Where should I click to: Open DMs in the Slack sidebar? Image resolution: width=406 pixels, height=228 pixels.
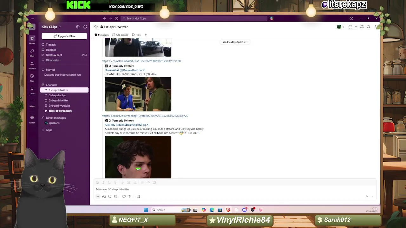click(x=32, y=53)
